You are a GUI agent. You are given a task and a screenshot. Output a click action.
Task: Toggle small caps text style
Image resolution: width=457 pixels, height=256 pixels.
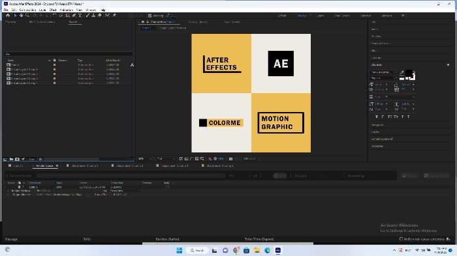[396, 117]
